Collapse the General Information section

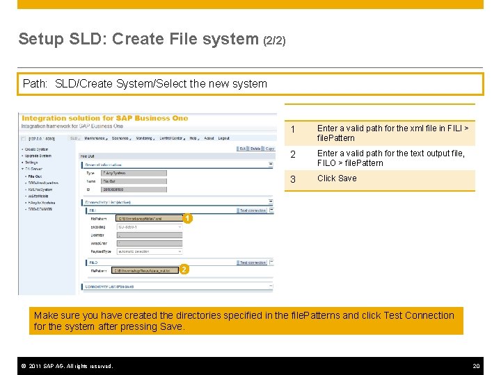pos(271,165)
